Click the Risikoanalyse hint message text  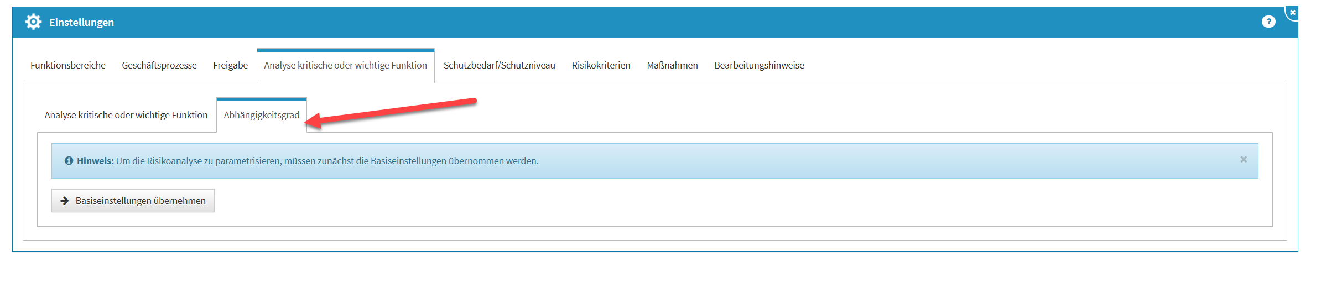click(x=327, y=161)
